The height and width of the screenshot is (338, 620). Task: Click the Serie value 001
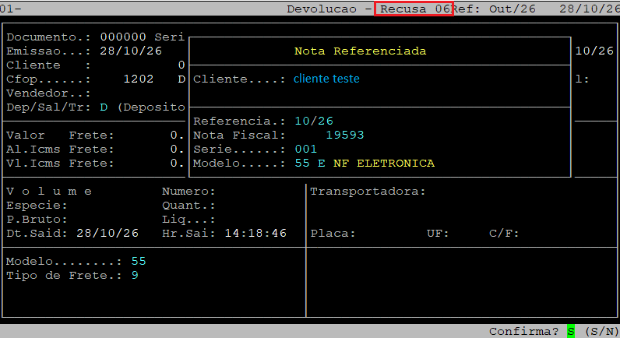pyautogui.click(x=306, y=149)
